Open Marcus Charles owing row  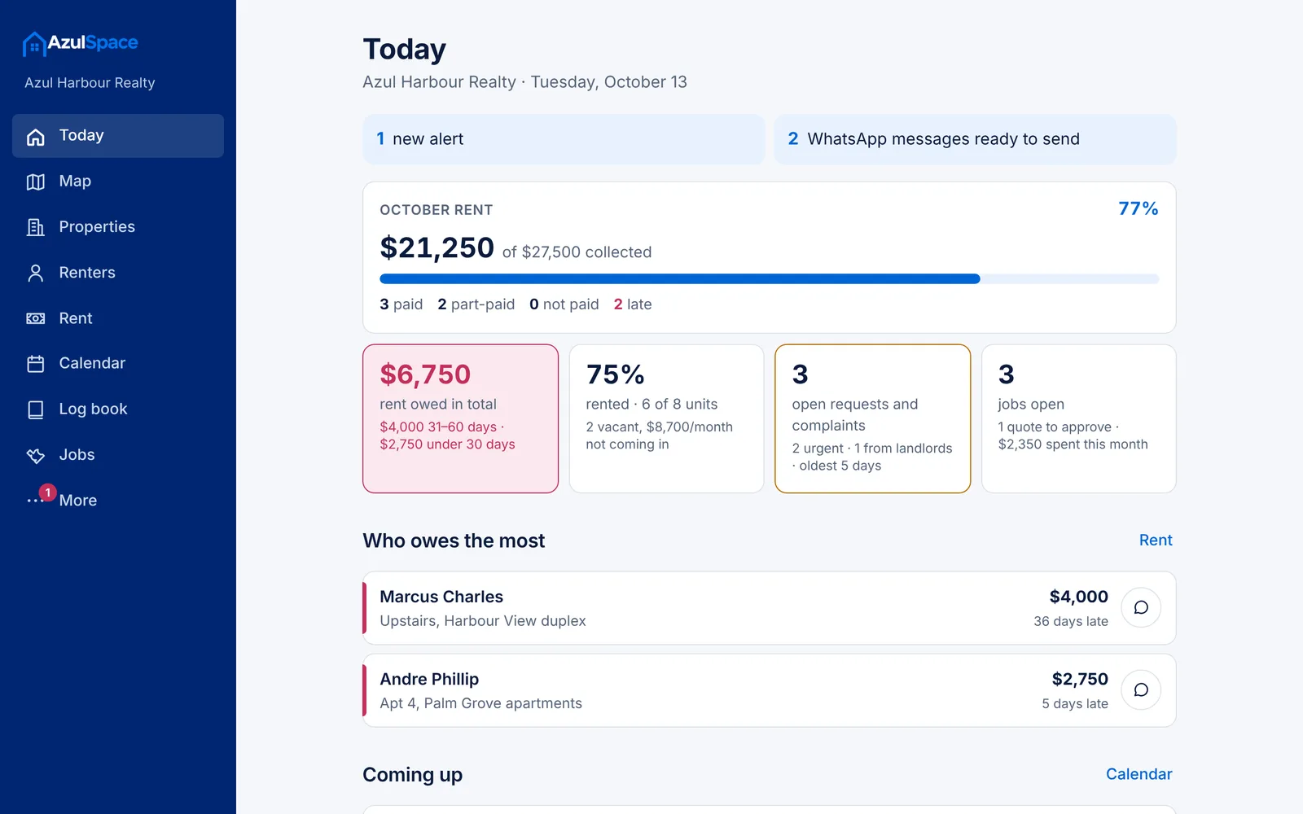[770, 608]
